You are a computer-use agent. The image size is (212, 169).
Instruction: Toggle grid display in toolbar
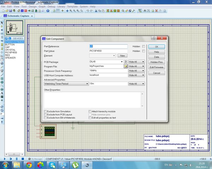point(58,11)
